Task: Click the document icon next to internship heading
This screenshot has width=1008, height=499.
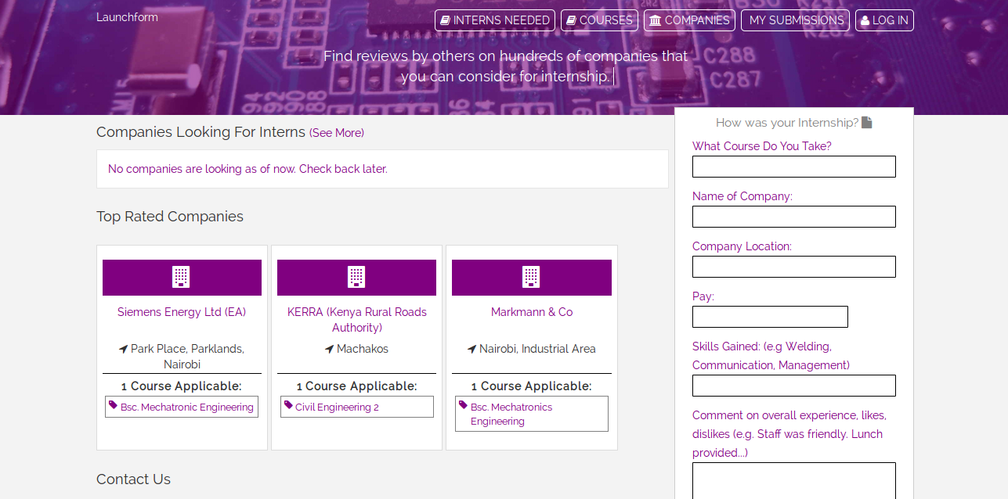Action: (x=866, y=123)
